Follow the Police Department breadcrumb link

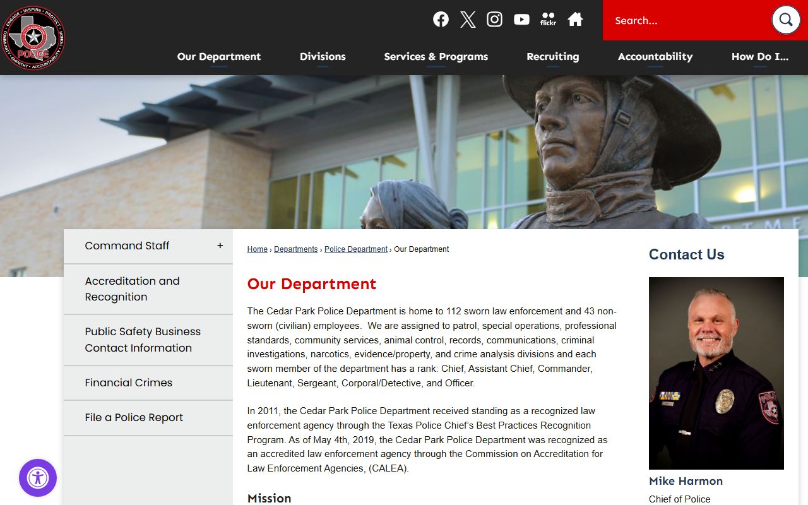pyautogui.click(x=356, y=249)
